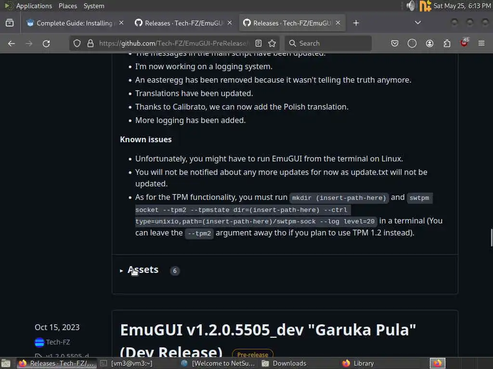Click page vertical scrollbar thumb
Viewport: 493px width, 369px height.
coord(492,238)
